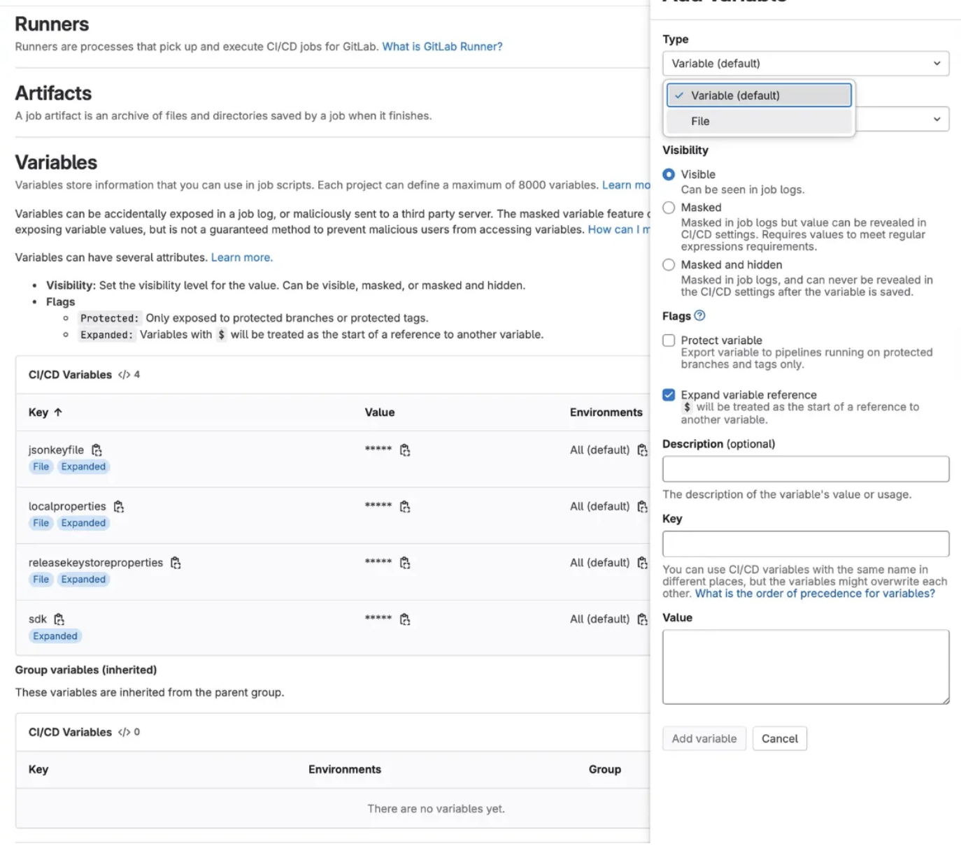The height and width of the screenshot is (846, 961).
Task: Sort variables by the Key arrow
Action: (x=58, y=413)
